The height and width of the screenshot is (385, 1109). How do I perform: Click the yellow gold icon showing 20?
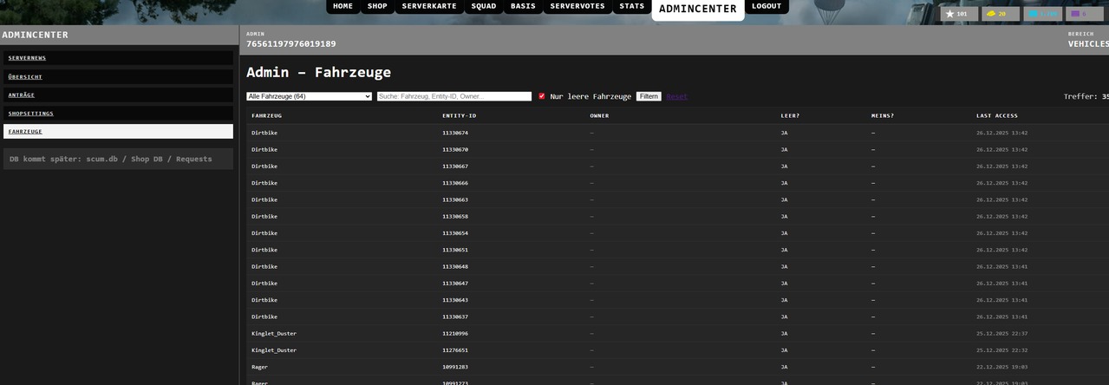coord(991,14)
